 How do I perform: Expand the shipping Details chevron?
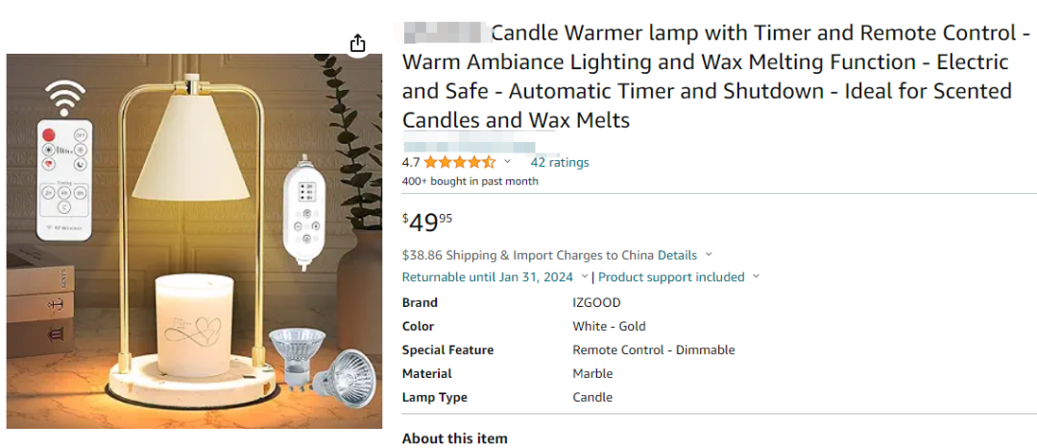click(x=709, y=255)
